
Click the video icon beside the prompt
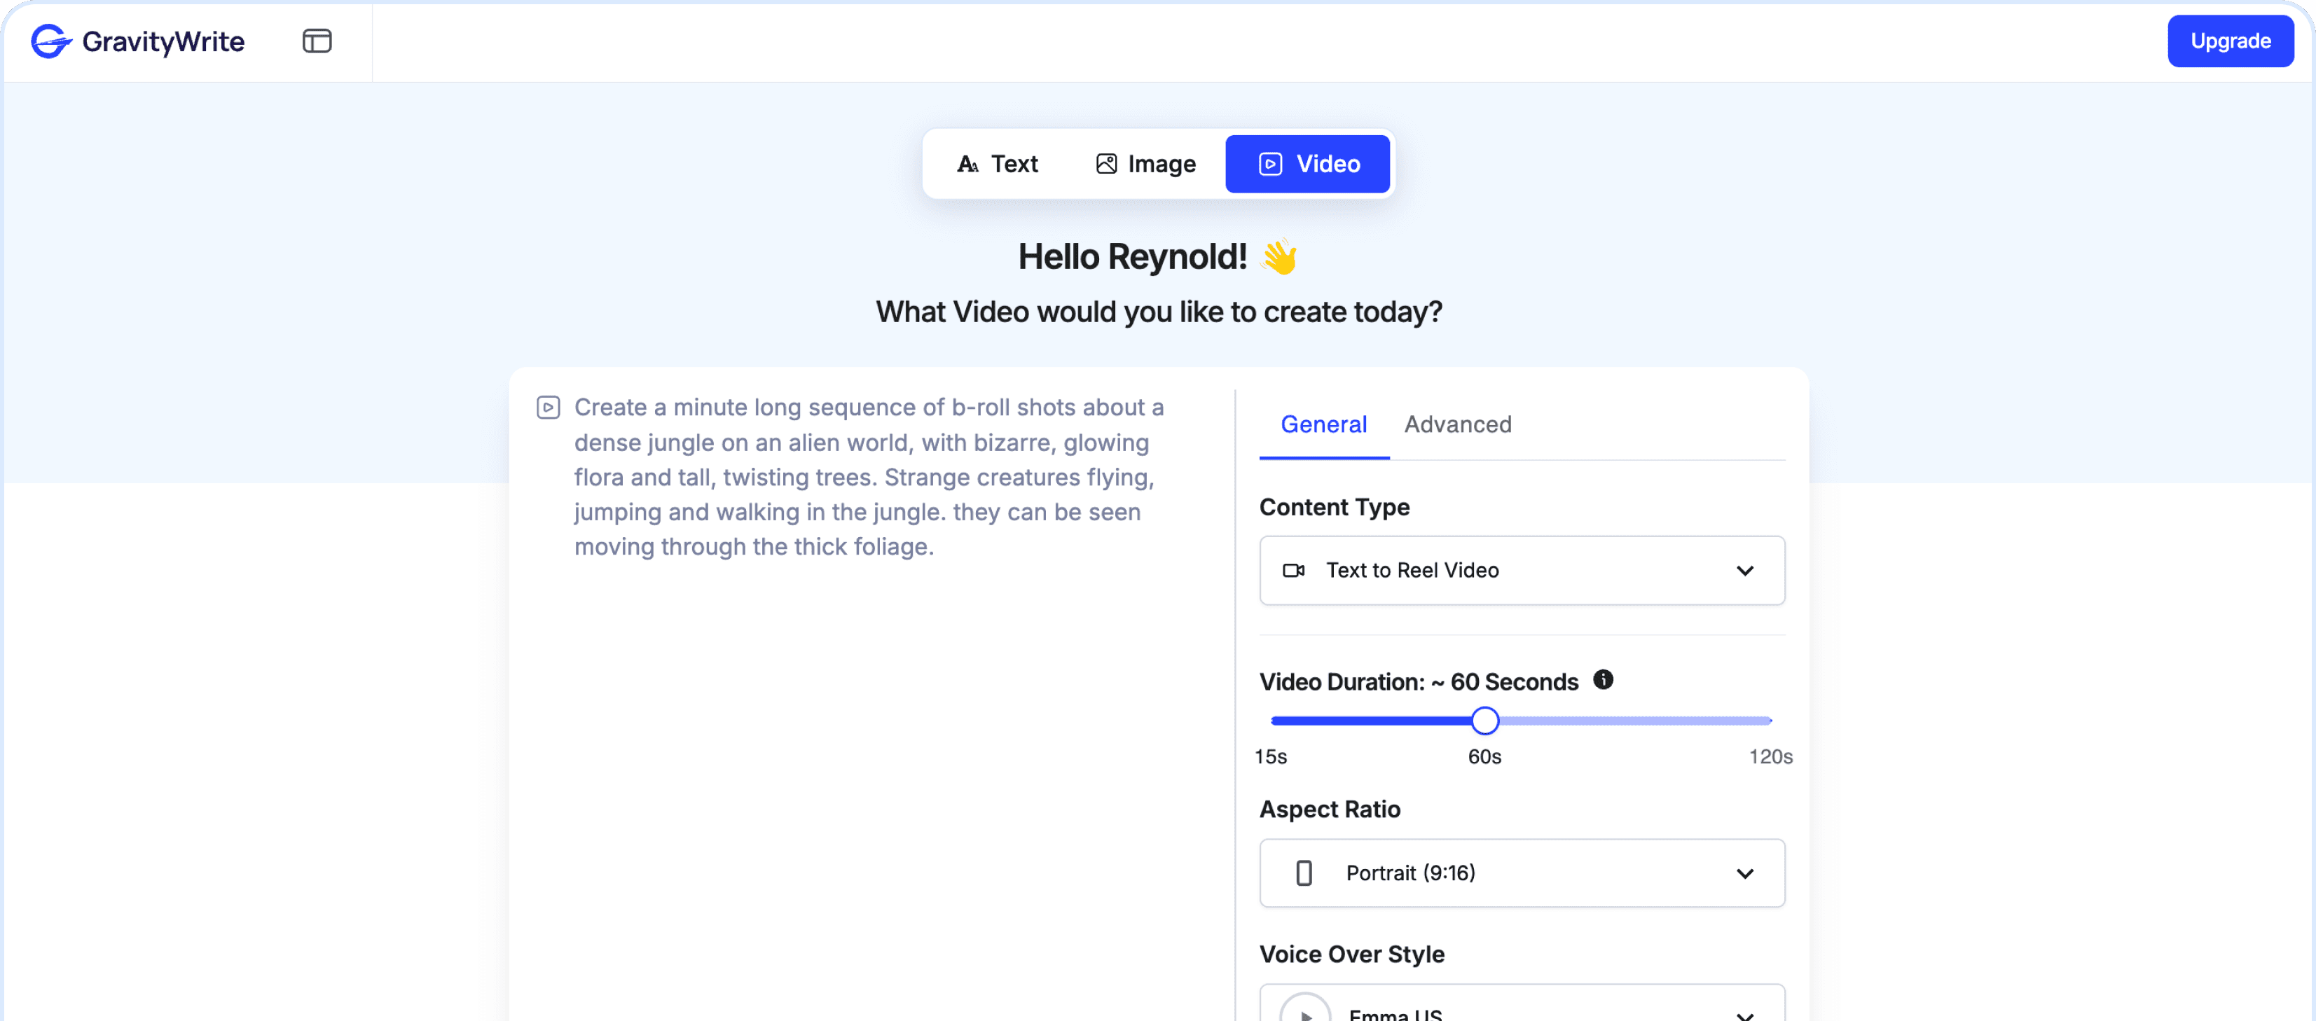coord(549,408)
